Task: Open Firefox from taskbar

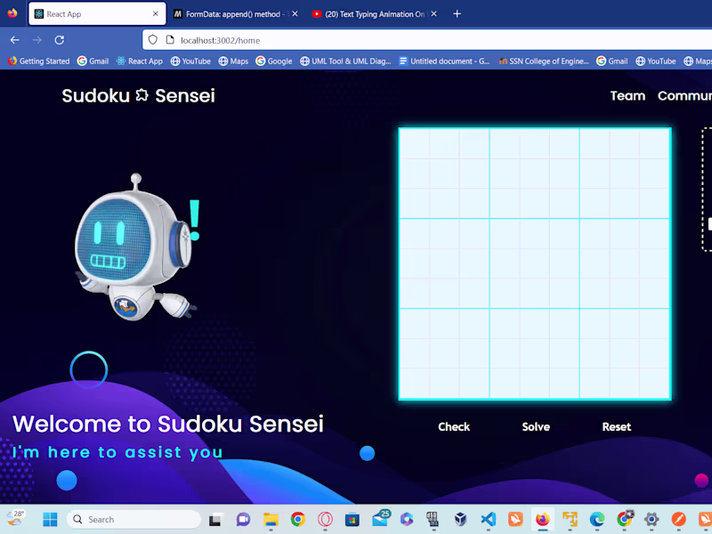Action: pos(543,519)
